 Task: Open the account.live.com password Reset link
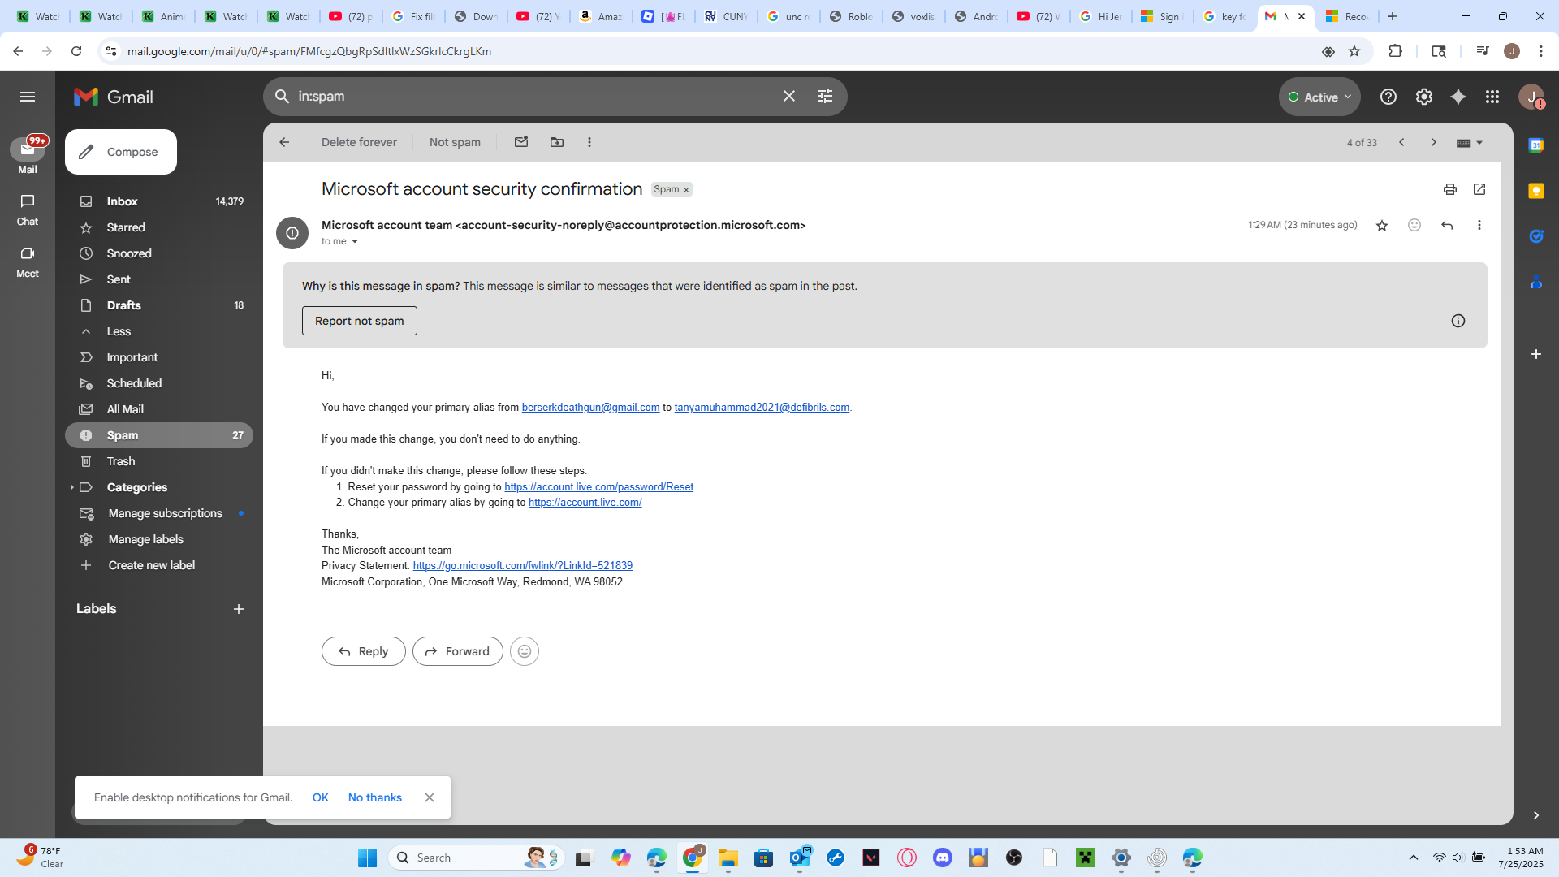point(598,487)
